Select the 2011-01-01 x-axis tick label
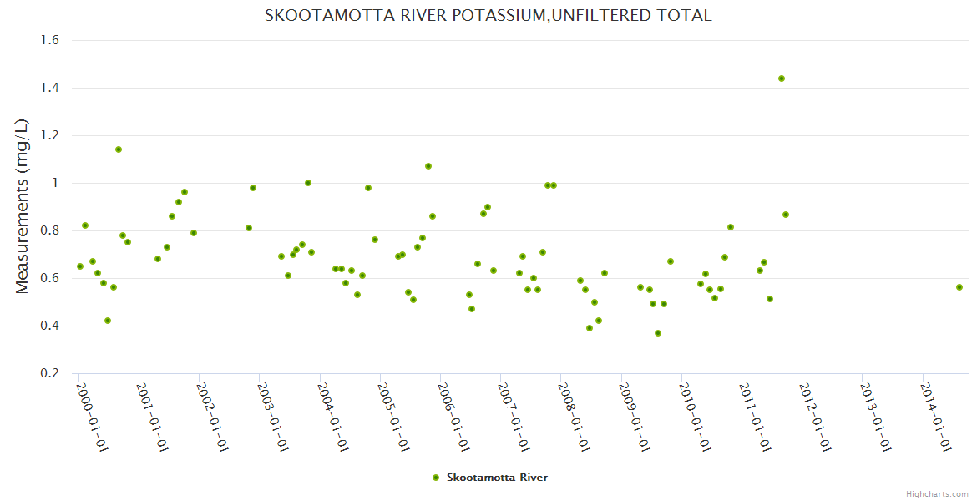 point(755,417)
